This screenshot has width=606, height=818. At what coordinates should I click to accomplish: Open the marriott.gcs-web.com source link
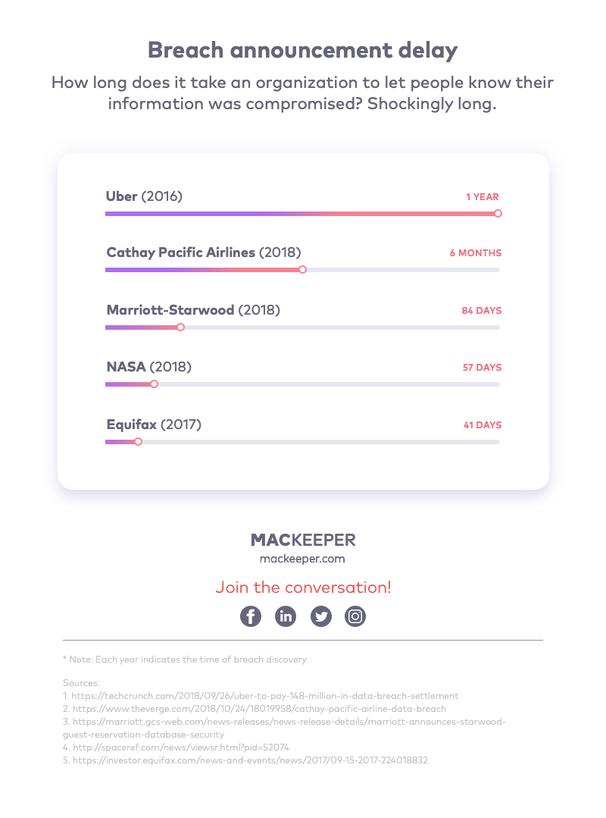pyautogui.click(x=285, y=728)
